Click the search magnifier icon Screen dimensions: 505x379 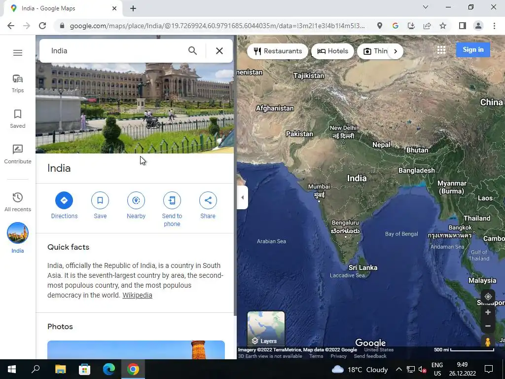pyautogui.click(x=193, y=51)
